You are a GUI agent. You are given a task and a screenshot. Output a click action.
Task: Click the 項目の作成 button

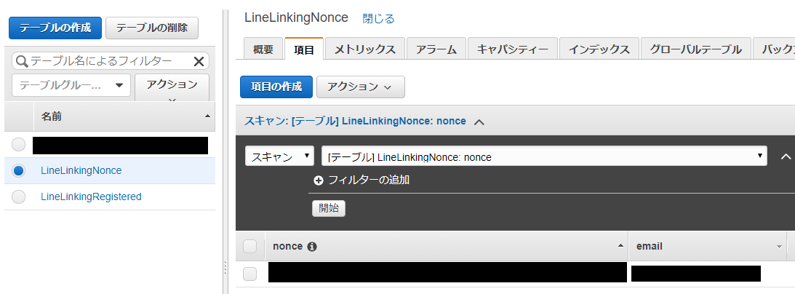[x=276, y=87]
